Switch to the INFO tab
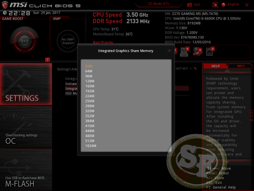The image size is (254, 191). pos(241,66)
